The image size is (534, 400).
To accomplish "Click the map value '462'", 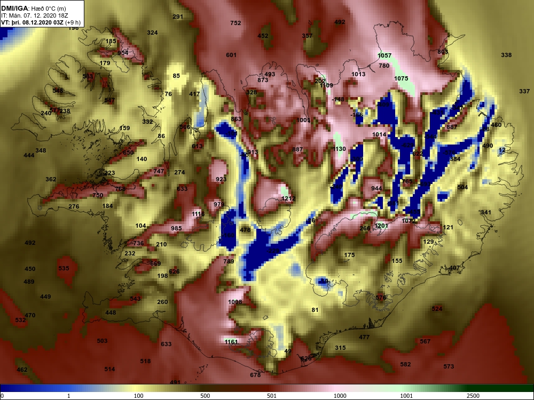I will pyautogui.click(x=22, y=370).
